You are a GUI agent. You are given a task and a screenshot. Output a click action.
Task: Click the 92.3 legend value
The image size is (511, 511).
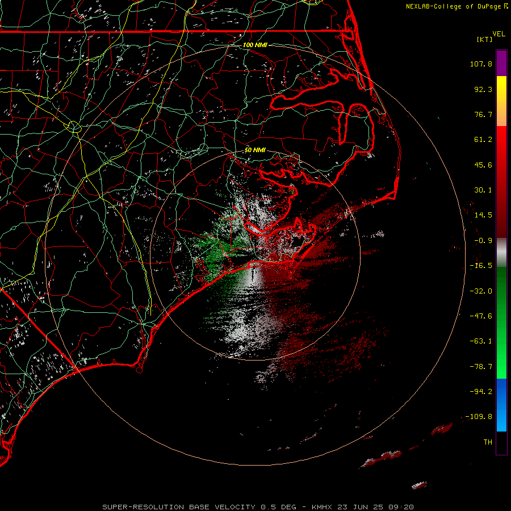click(483, 89)
